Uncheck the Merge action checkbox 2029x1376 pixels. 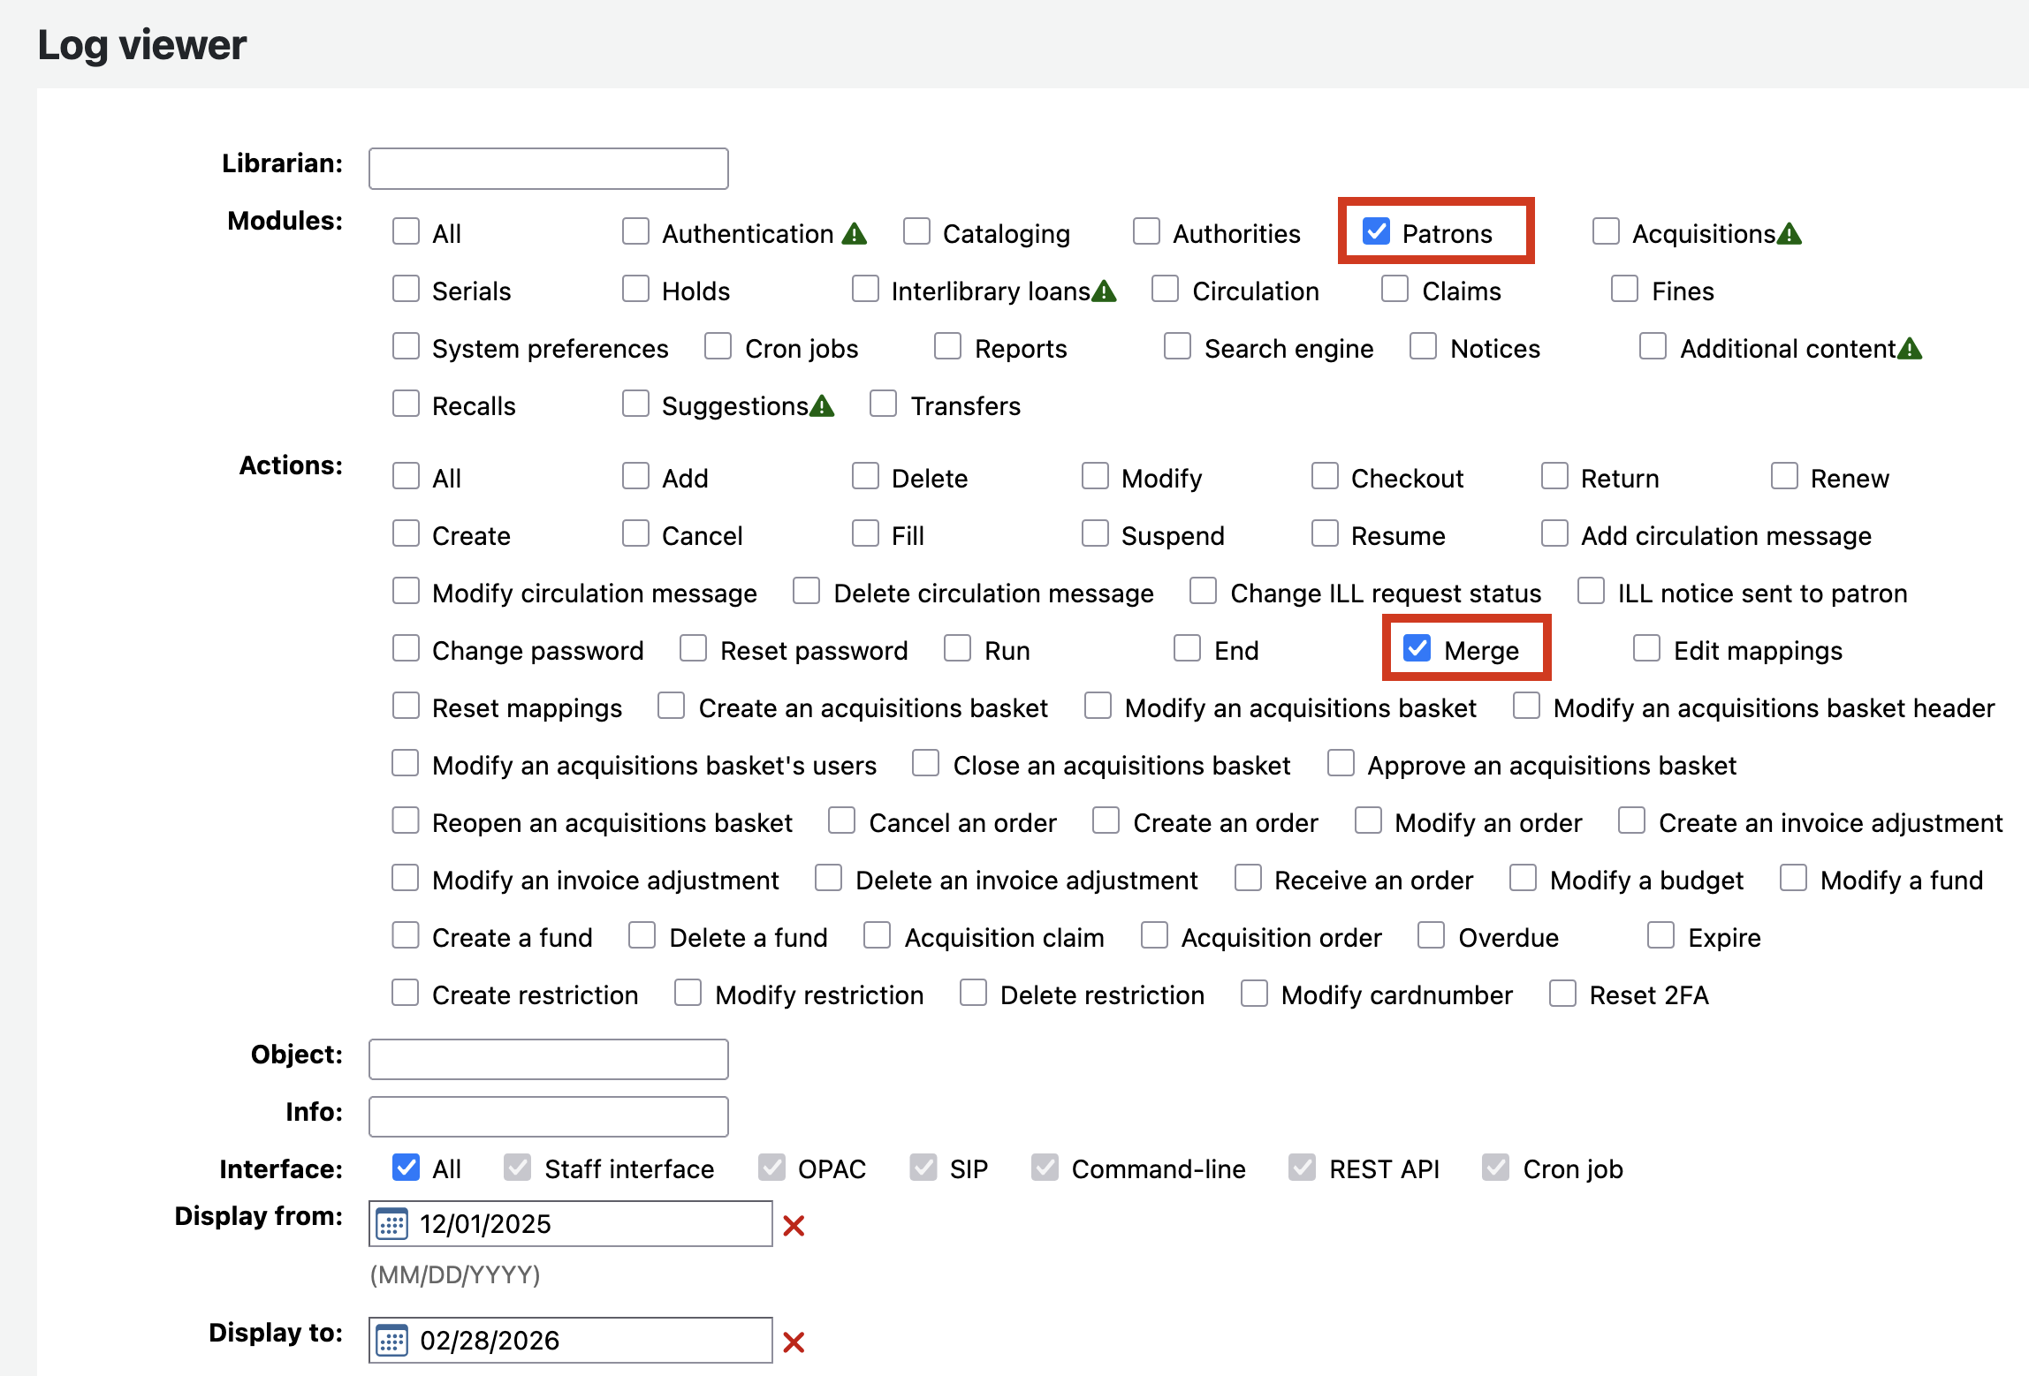coord(1417,648)
